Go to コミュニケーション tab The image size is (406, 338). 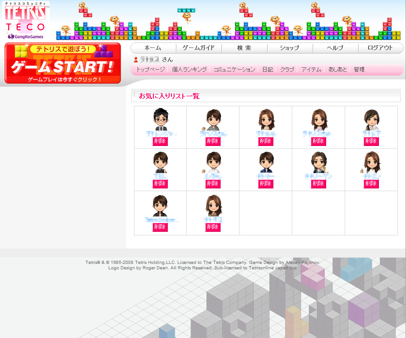[x=234, y=70]
